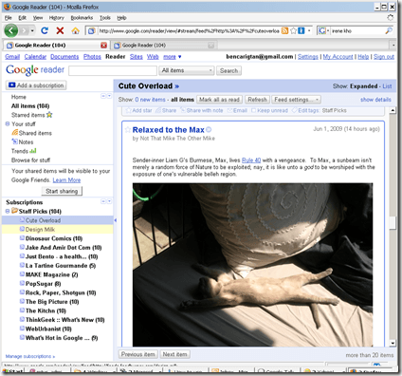Open Trends with bar chart icon
The width and height of the screenshot is (402, 376).
[x=24, y=151]
